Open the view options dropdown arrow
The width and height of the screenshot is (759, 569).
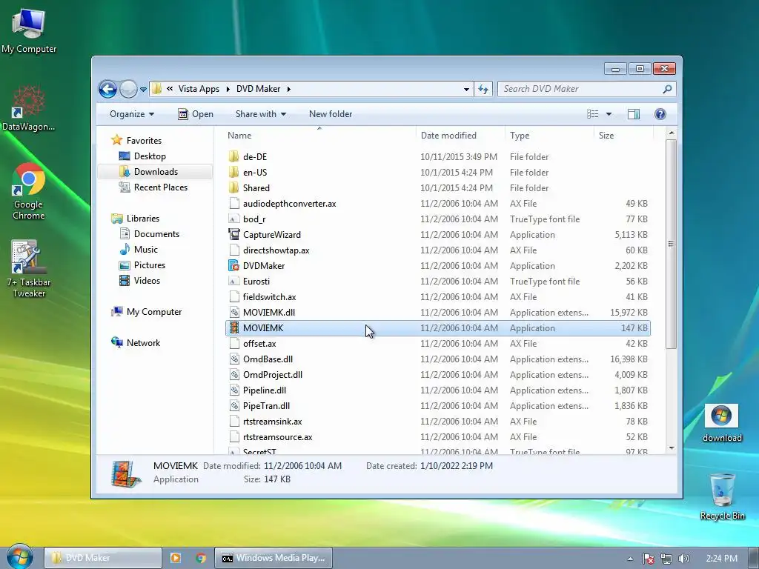609,114
